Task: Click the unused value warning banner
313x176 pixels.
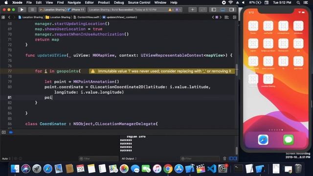Action: 162,71
